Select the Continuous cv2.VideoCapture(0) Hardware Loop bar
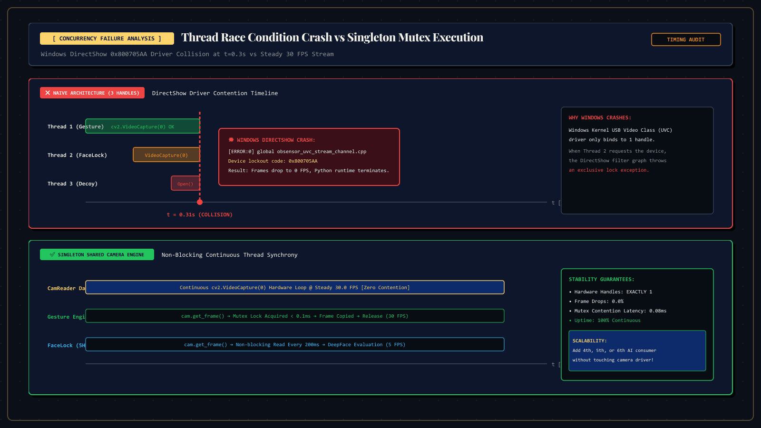Viewport: 761px width, 428px height. tap(295, 287)
